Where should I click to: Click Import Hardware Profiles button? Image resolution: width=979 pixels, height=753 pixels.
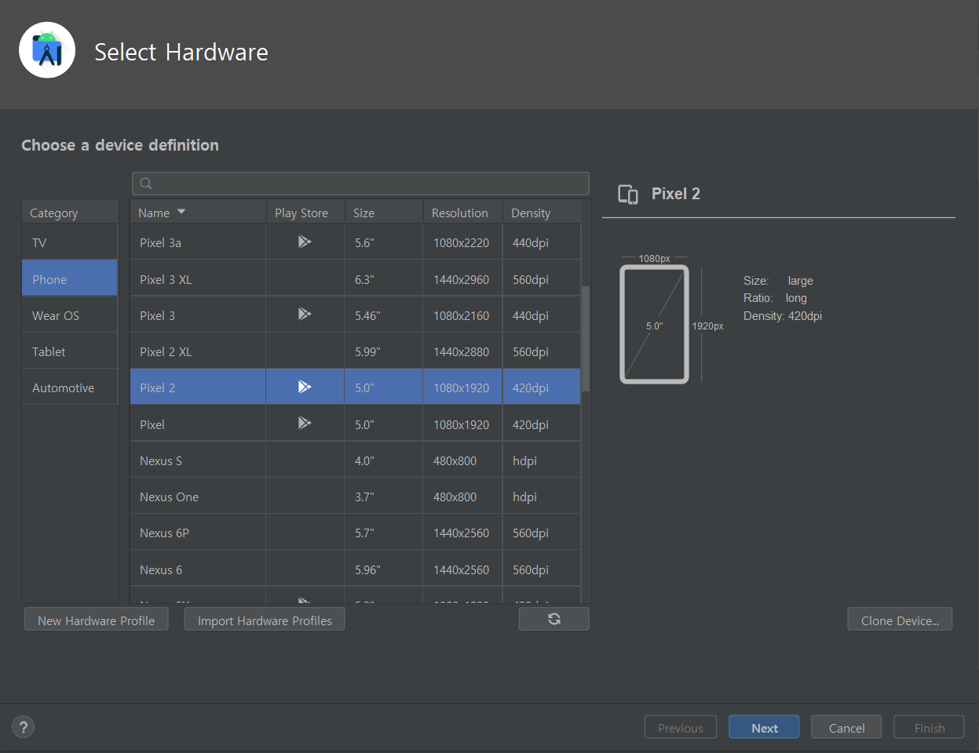click(x=265, y=620)
